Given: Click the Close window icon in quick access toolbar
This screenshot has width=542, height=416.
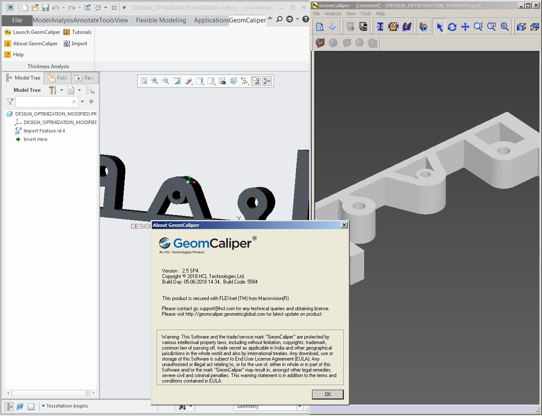Looking at the screenshot, I should pos(114,8).
